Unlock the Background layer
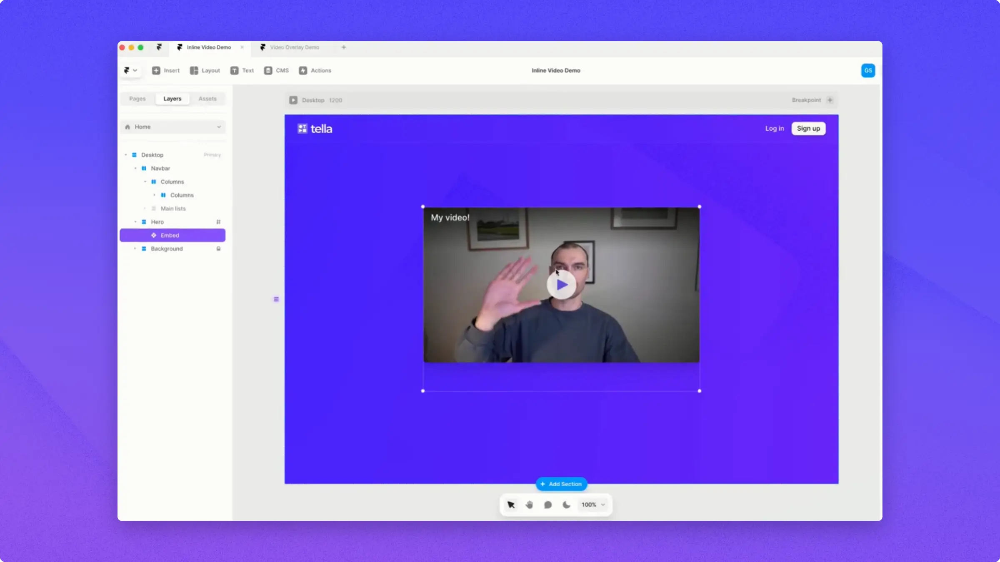Screen dimensions: 1000x562 tap(219, 249)
